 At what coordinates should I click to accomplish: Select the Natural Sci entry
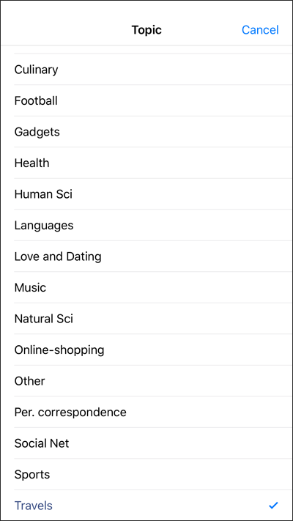[146, 318]
